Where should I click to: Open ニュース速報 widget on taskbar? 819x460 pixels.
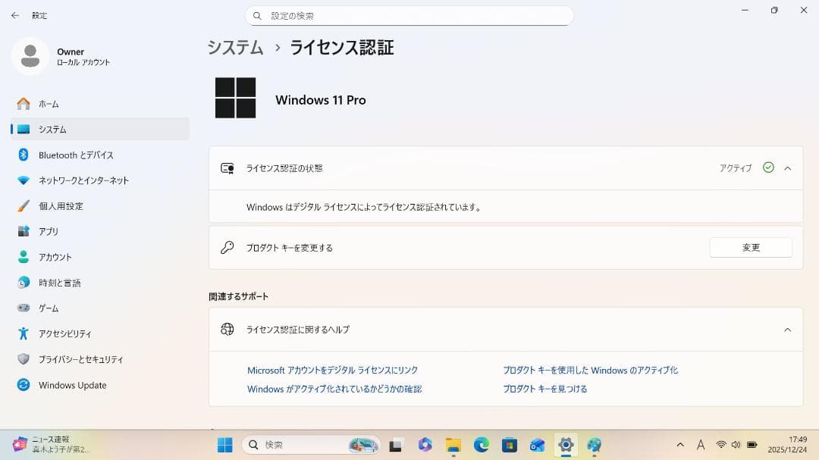52,444
